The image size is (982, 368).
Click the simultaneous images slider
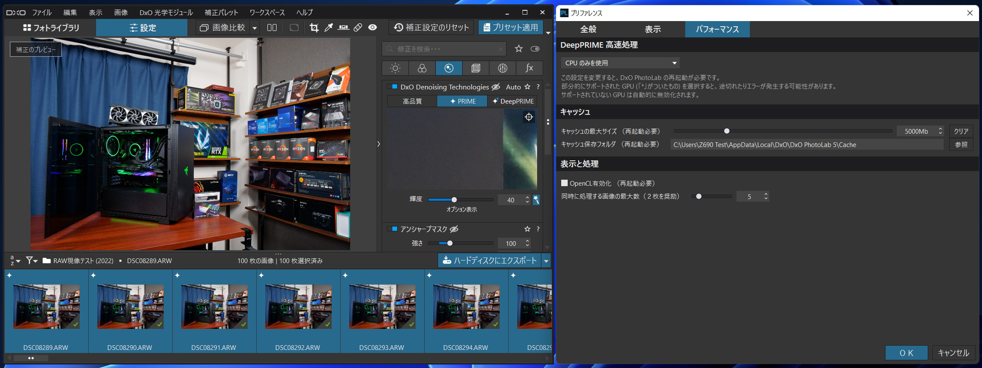click(x=712, y=196)
